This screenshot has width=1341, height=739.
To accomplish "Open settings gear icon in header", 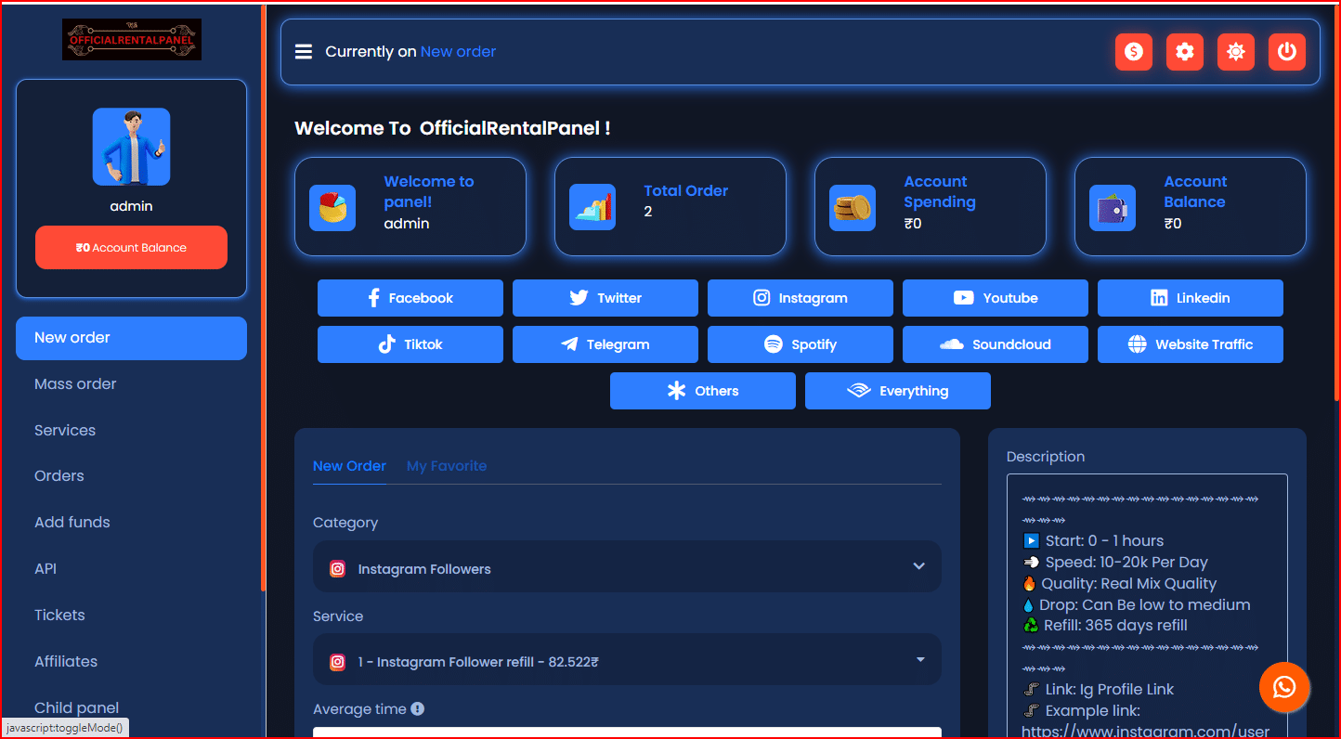I will tap(1184, 52).
